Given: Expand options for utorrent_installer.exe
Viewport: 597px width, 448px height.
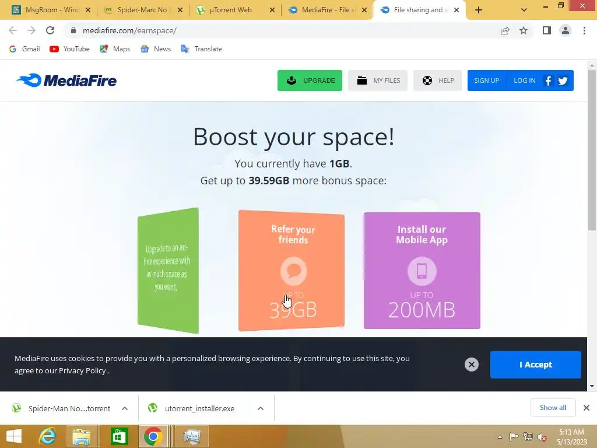Looking at the screenshot, I should [x=261, y=408].
